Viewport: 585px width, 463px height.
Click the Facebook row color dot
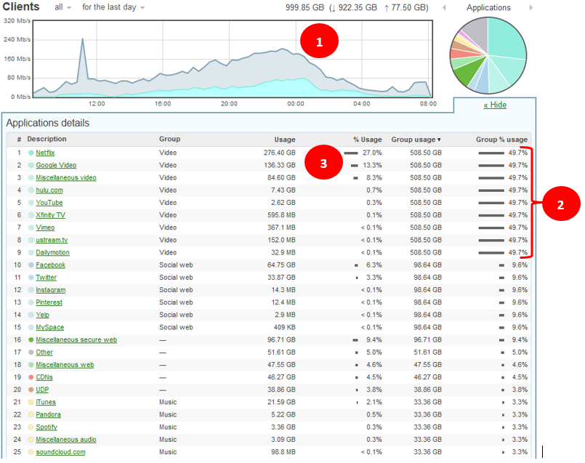pyautogui.click(x=31, y=265)
